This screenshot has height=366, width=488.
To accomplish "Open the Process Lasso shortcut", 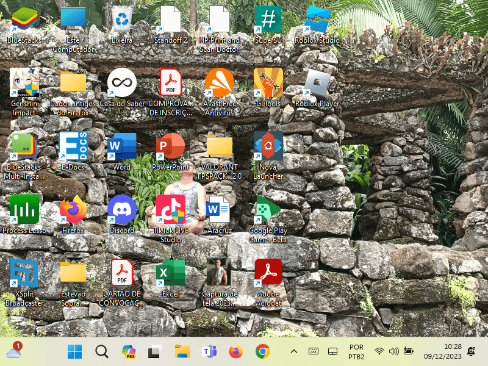I will (x=24, y=209).
